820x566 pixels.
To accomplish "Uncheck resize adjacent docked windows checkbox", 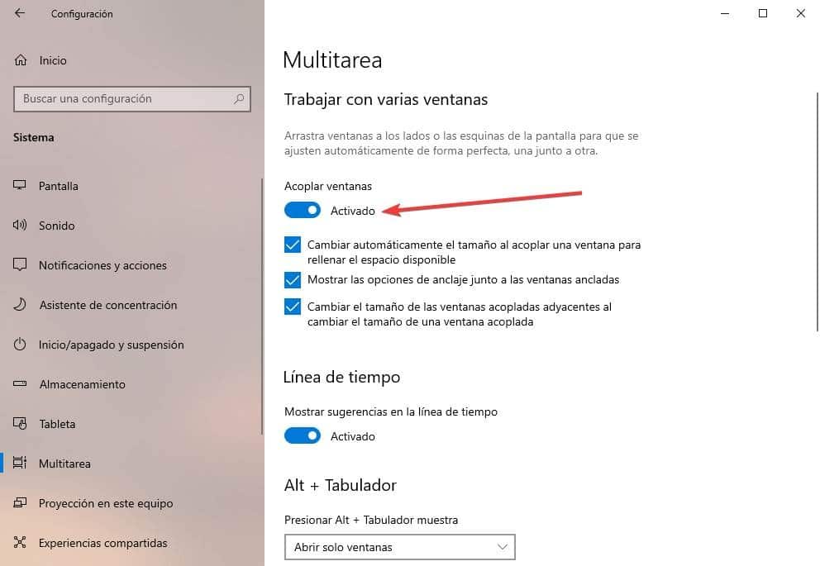I will coord(293,307).
